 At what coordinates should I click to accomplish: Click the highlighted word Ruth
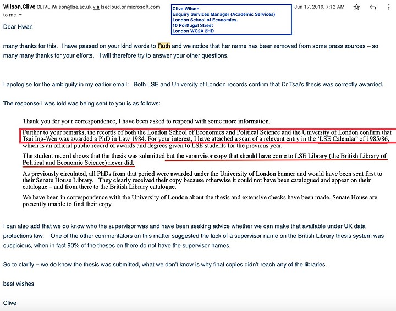(x=164, y=46)
